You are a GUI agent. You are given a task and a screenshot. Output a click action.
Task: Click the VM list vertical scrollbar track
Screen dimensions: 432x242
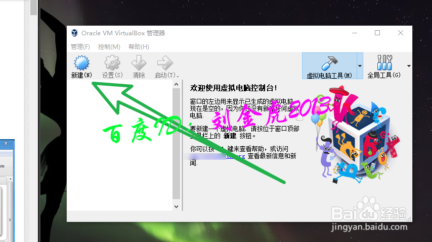tap(177, 144)
